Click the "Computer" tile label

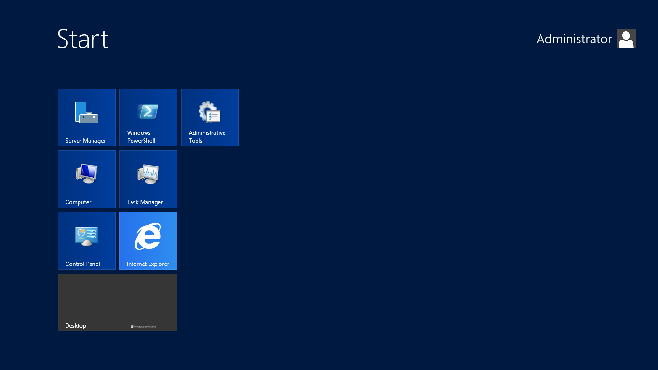pyautogui.click(x=79, y=202)
